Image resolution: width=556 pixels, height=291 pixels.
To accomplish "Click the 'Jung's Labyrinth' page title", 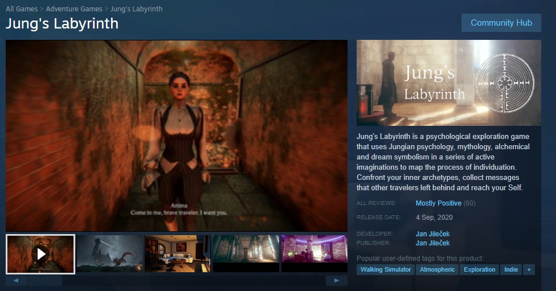I will point(62,24).
